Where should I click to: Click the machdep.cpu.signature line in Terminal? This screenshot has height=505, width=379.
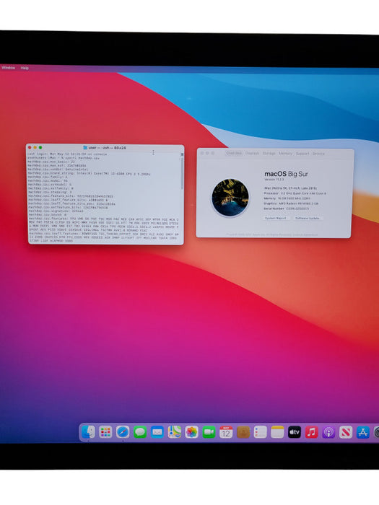[56, 211]
